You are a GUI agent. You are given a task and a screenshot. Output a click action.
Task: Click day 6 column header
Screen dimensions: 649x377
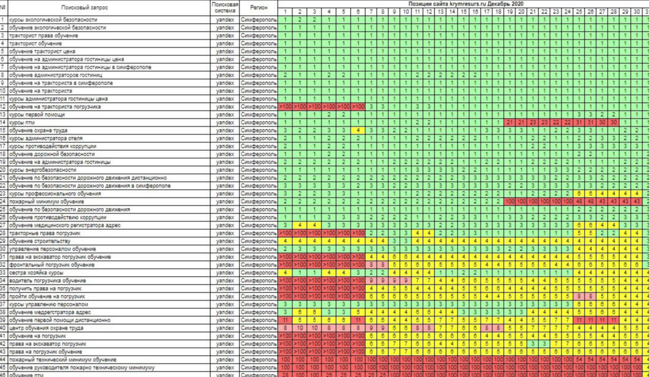tap(358, 12)
